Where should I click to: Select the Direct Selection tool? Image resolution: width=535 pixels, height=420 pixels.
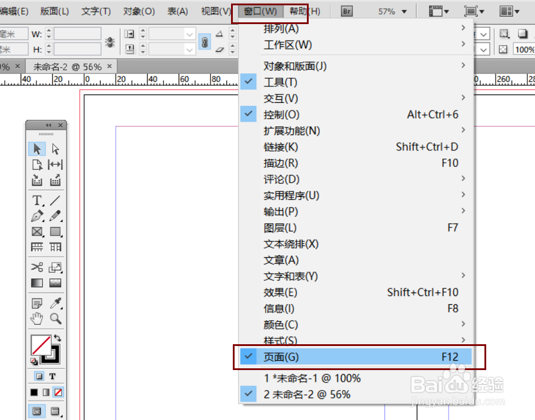tap(55, 149)
